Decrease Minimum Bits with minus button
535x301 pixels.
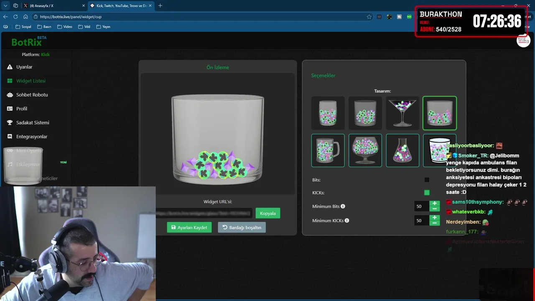point(435,209)
